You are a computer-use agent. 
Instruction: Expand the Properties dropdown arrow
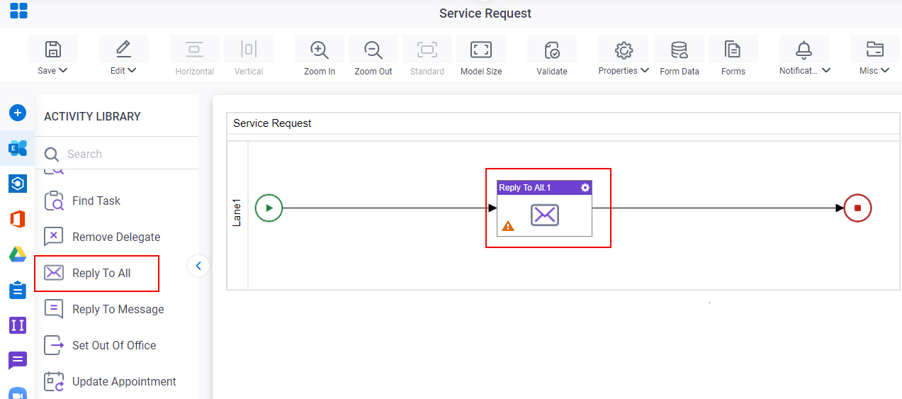point(645,70)
